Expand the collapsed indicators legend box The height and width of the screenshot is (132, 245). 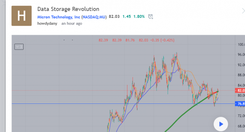[x=19, y=47]
